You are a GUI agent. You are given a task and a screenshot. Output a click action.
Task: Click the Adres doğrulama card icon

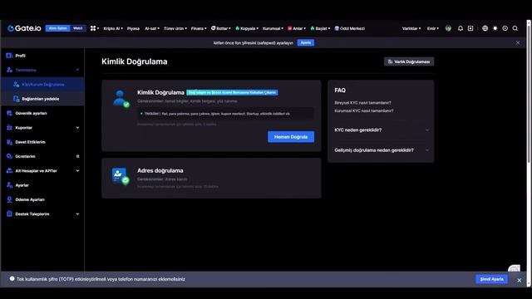(x=121, y=176)
